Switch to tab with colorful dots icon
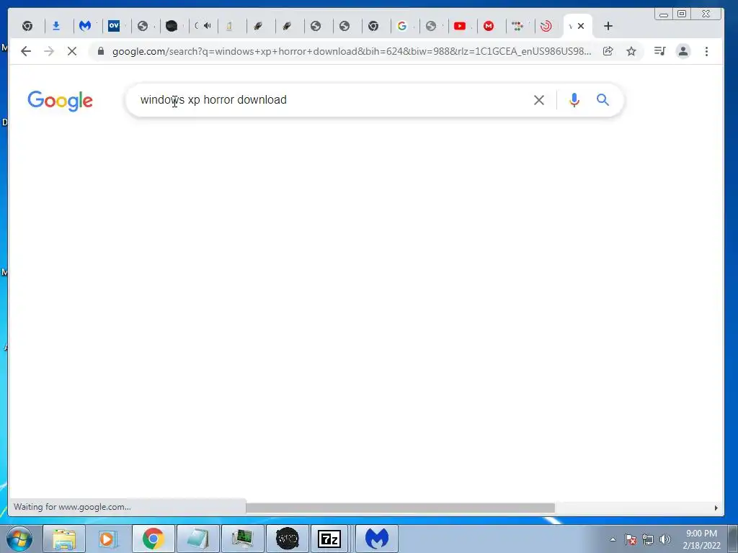Image resolution: width=738 pixels, height=553 pixels. (517, 27)
